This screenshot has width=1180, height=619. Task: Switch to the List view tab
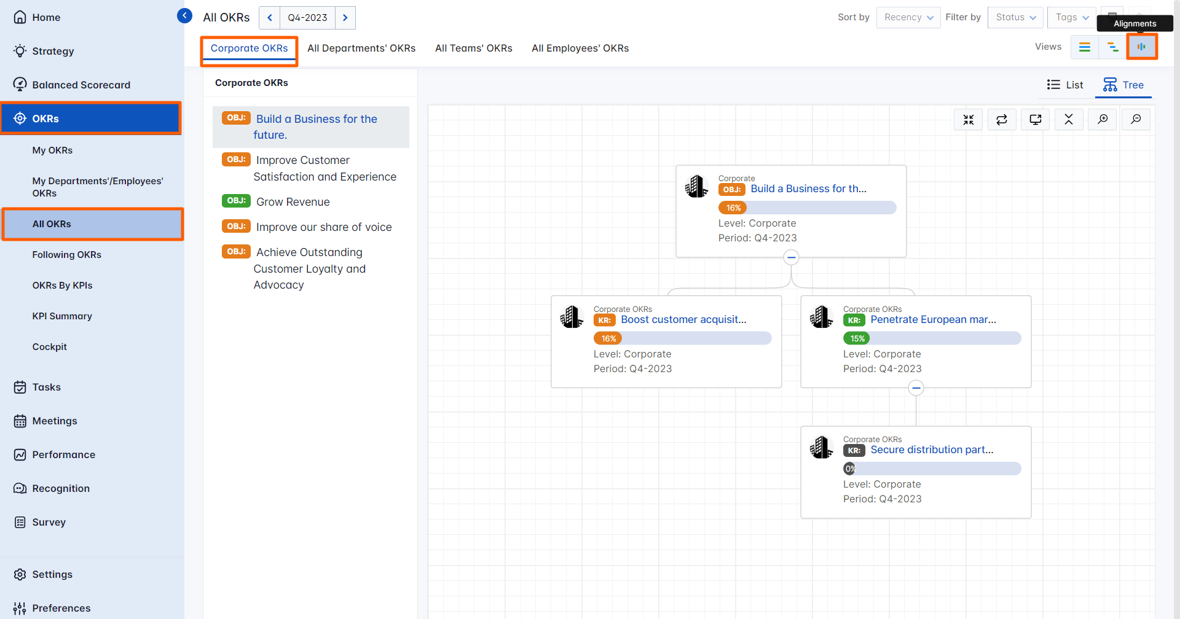tap(1065, 85)
